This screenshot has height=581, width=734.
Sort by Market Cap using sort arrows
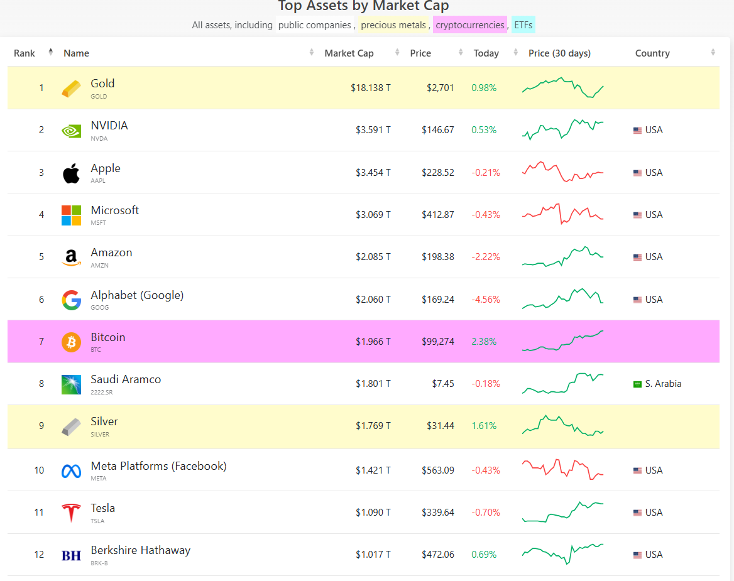coord(397,52)
